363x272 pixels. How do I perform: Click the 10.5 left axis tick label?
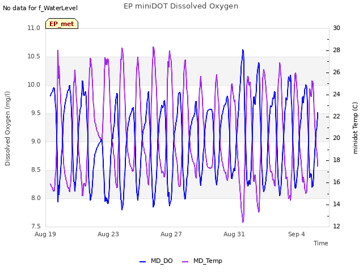tap(34, 57)
